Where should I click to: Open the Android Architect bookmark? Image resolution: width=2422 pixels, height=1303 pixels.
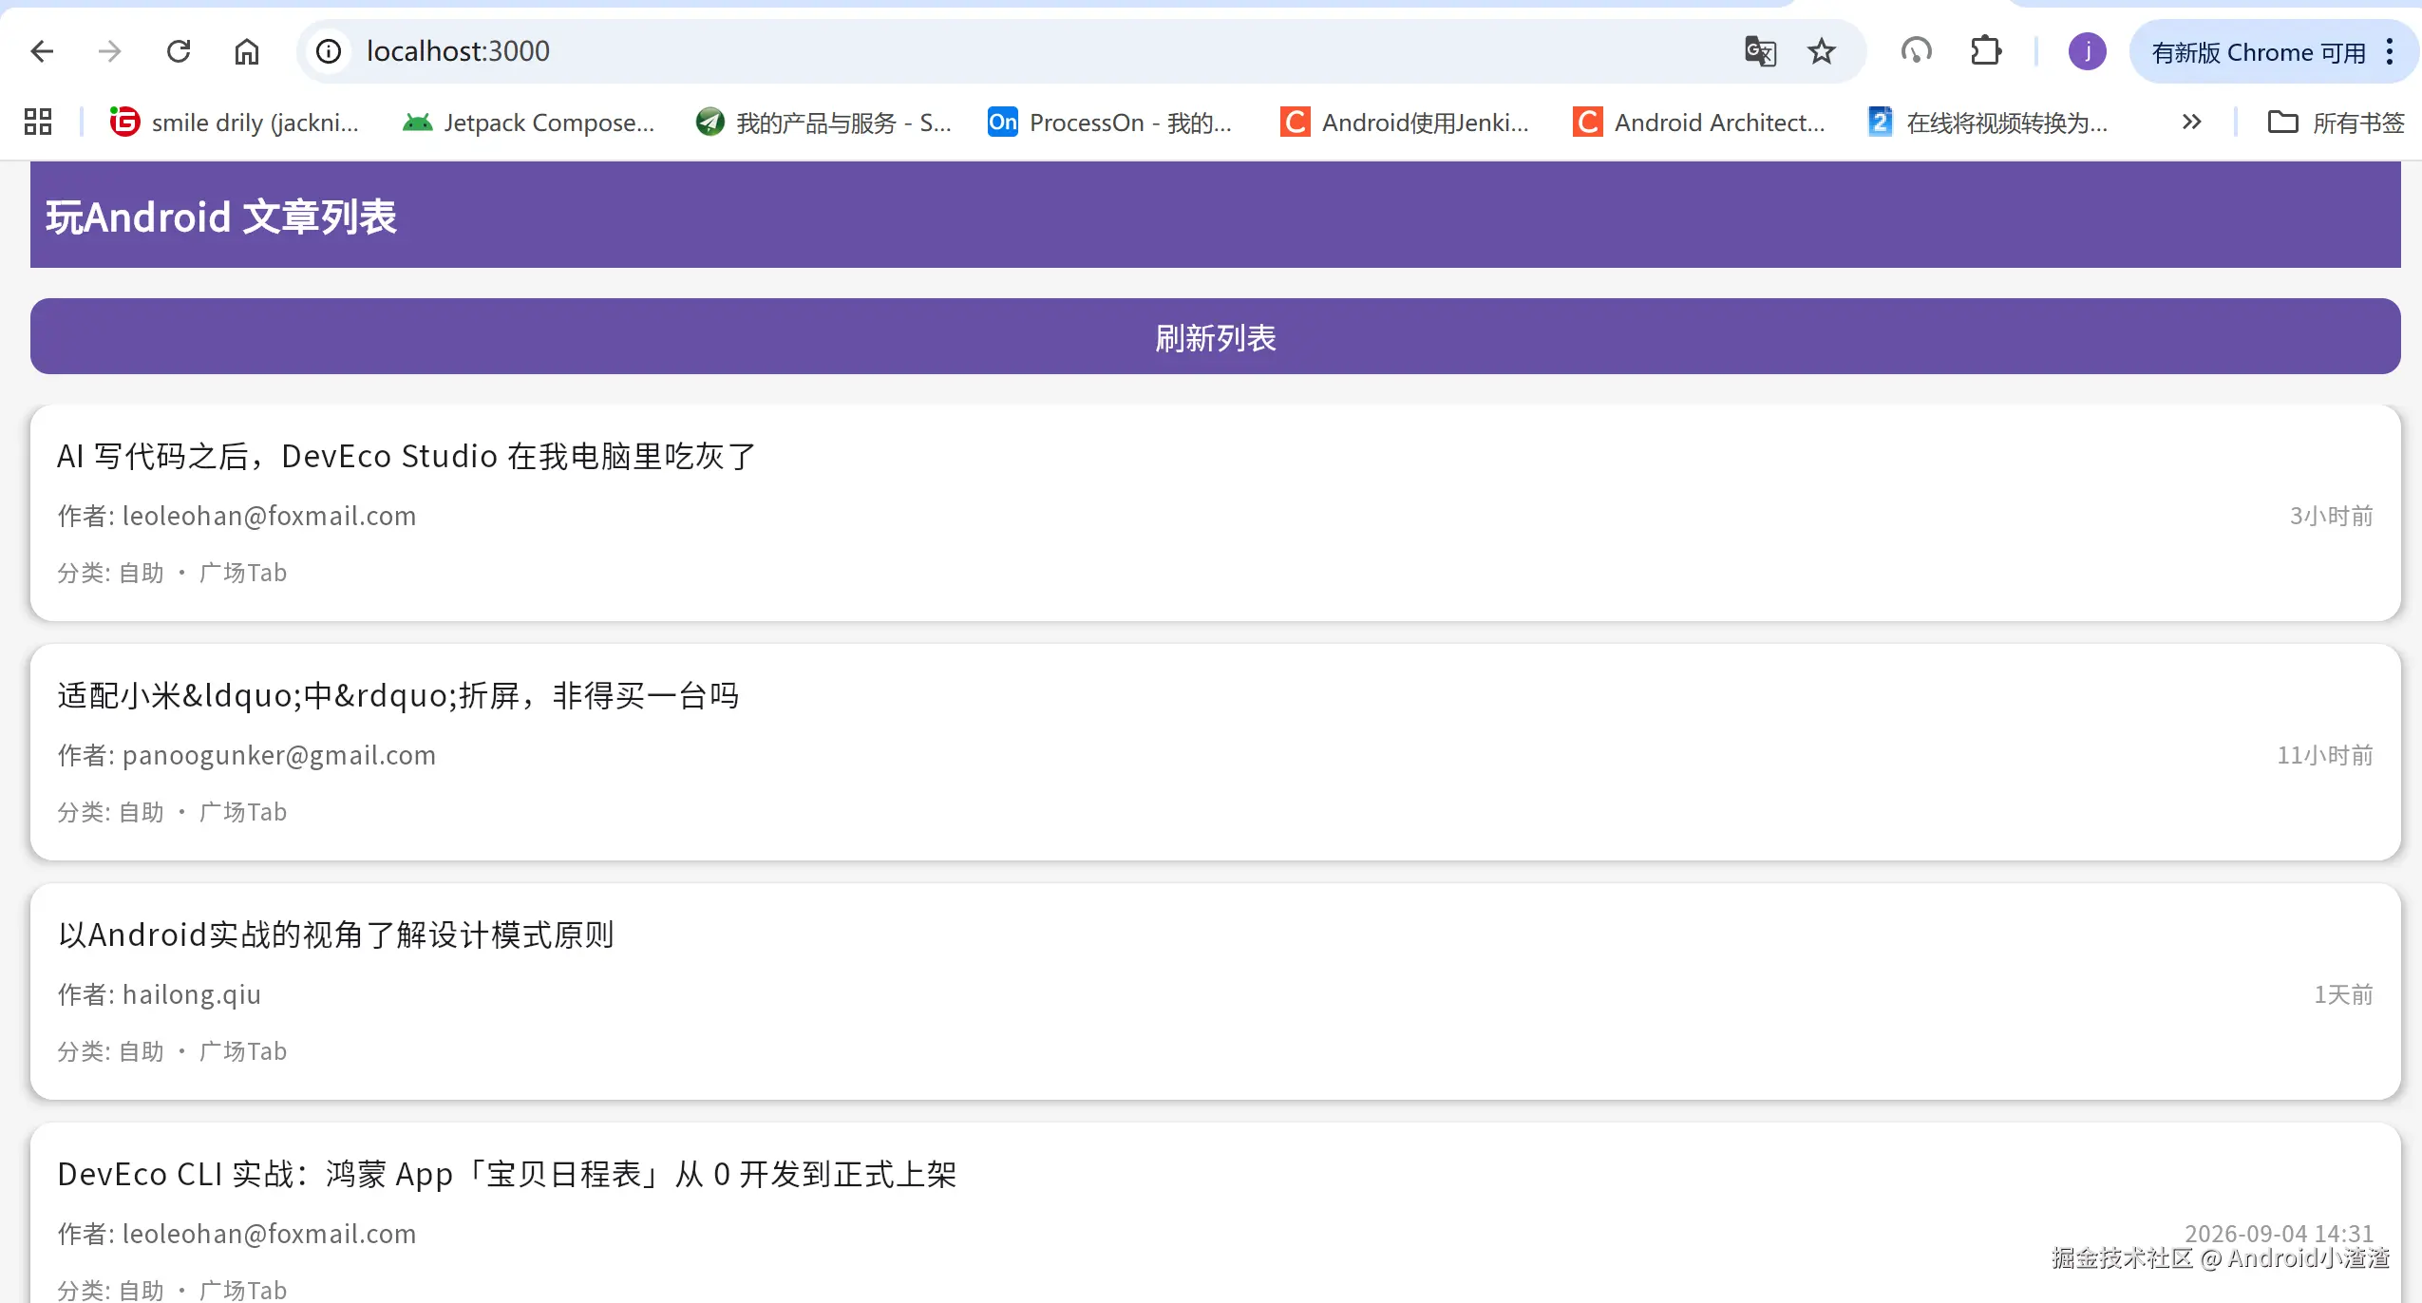[1699, 122]
